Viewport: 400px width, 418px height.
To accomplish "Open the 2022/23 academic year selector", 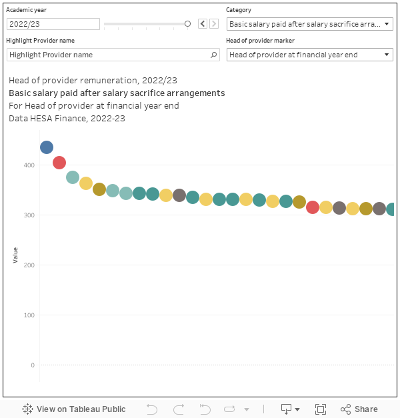I will (53, 24).
